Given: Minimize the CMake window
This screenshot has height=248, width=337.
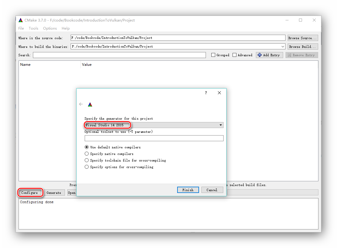Looking at the screenshot, I should click(287, 20).
